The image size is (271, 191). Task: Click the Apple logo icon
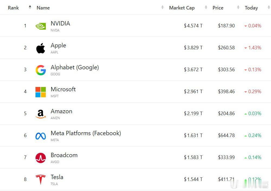pyautogui.click(x=41, y=48)
